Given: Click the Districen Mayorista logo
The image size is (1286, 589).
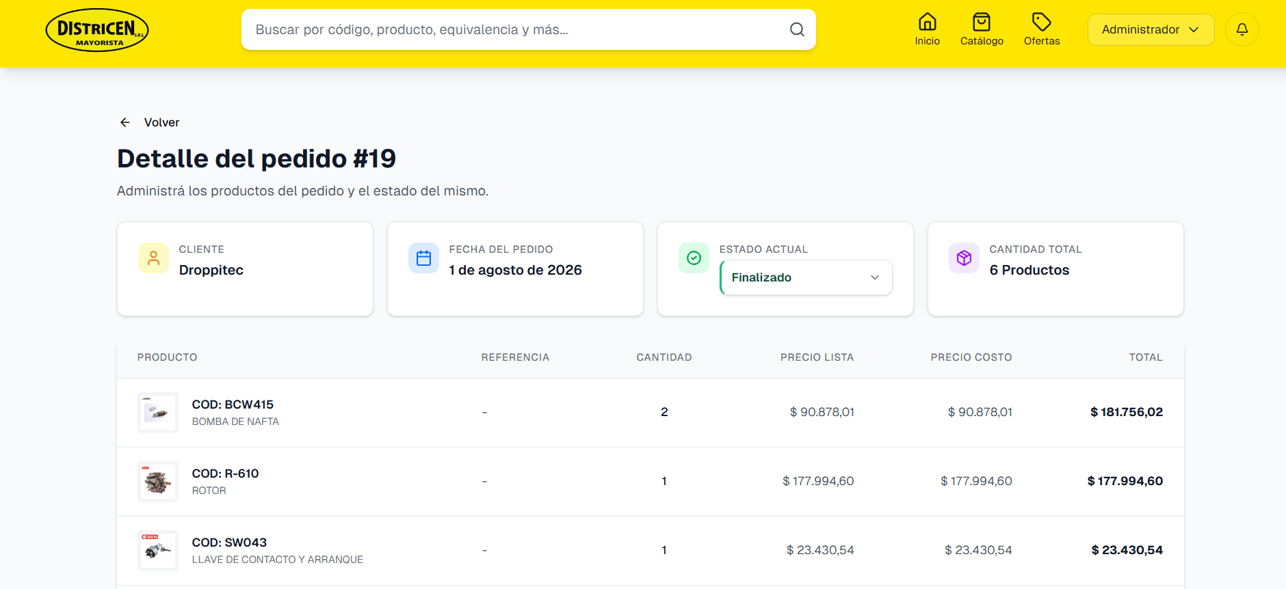Looking at the screenshot, I should [97, 30].
